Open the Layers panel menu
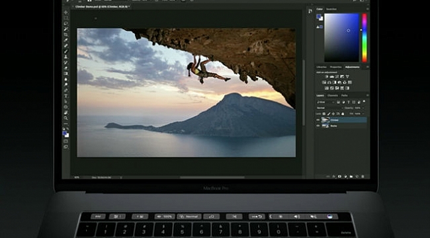Viewport: 430px width, 238px height. (367, 95)
